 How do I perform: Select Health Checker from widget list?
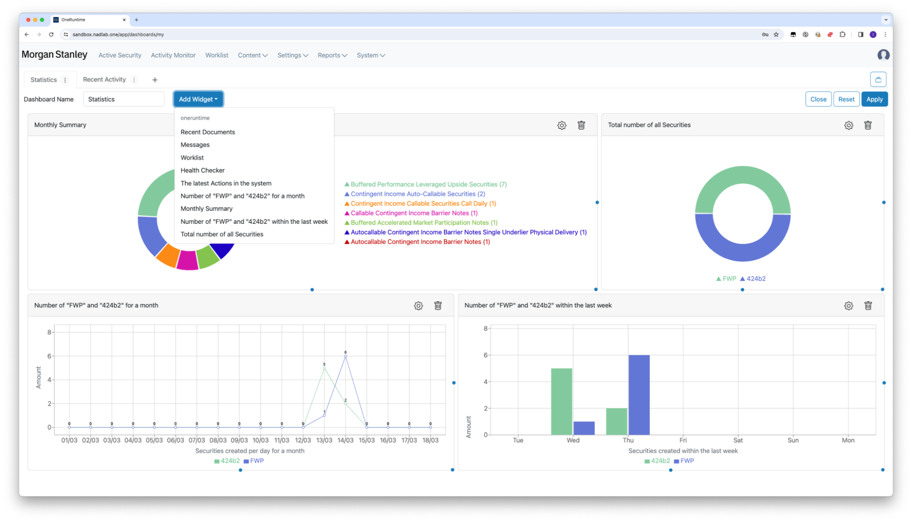click(x=203, y=170)
